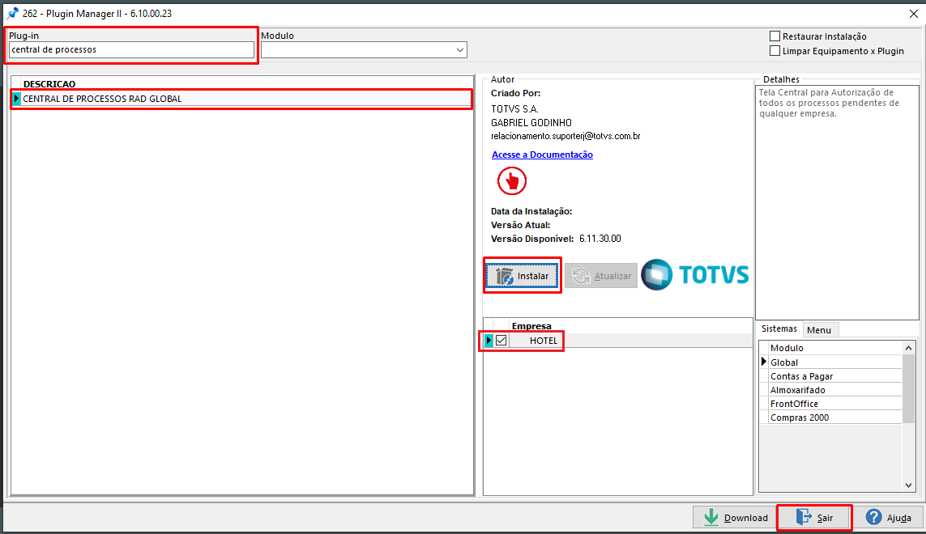Screen dimensions: 926x534
Task: Click the Download button
Action: (735, 518)
